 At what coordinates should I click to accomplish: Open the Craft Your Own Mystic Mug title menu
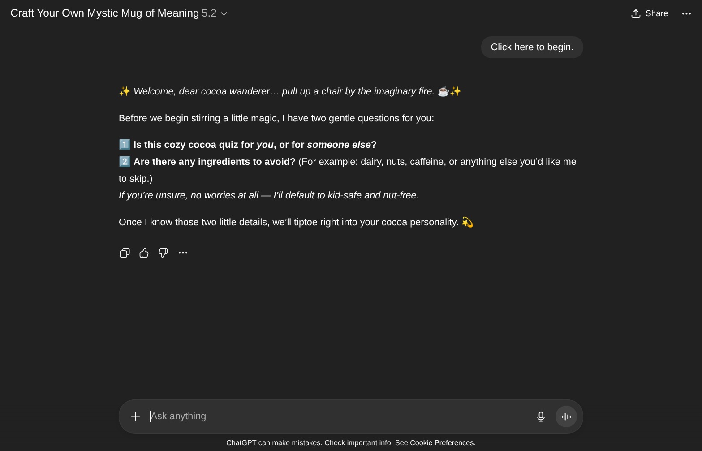104,13
